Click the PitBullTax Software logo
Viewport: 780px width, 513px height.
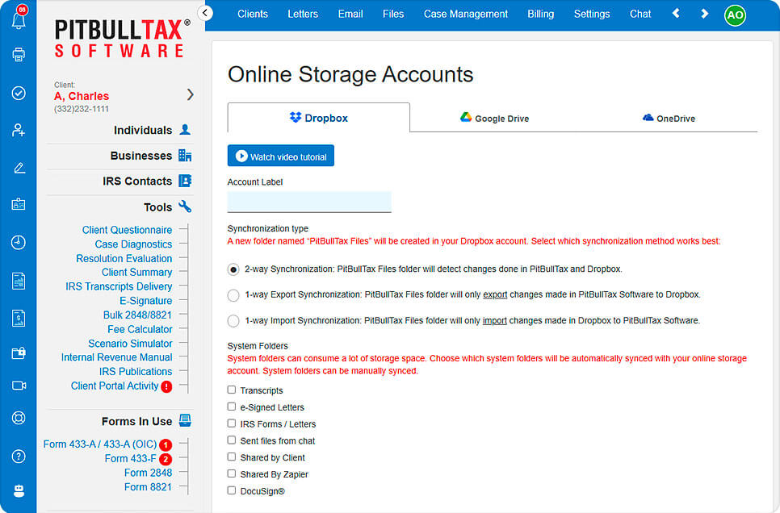point(123,38)
